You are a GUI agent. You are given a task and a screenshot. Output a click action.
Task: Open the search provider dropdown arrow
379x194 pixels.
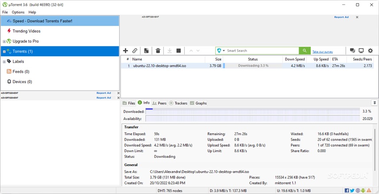pyautogui.click(x=224, y=51)
